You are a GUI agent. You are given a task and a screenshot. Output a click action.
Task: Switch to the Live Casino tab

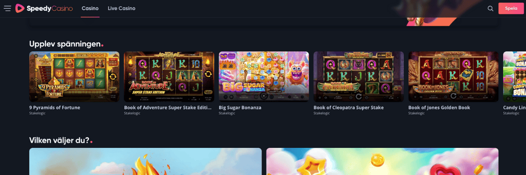point(121,8)
